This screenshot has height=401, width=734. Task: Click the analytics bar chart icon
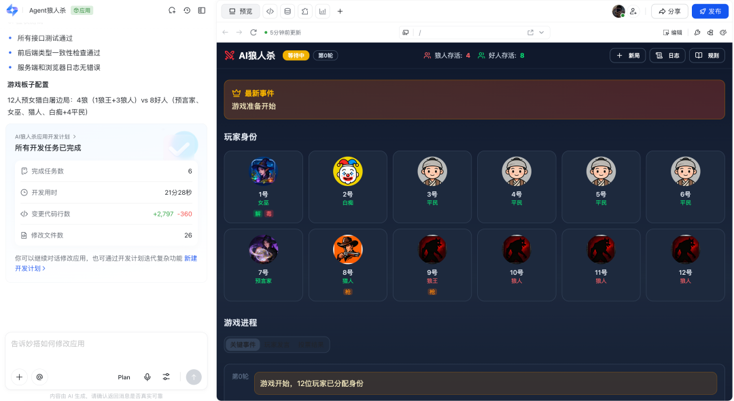point(322,12)
